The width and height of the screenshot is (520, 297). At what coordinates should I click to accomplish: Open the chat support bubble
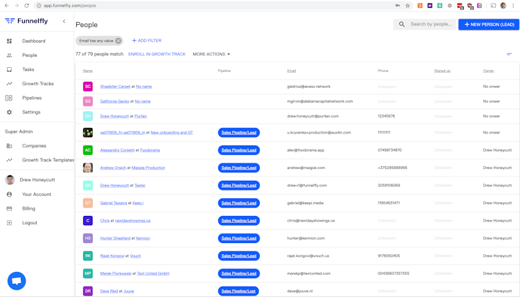pos(17,281)
